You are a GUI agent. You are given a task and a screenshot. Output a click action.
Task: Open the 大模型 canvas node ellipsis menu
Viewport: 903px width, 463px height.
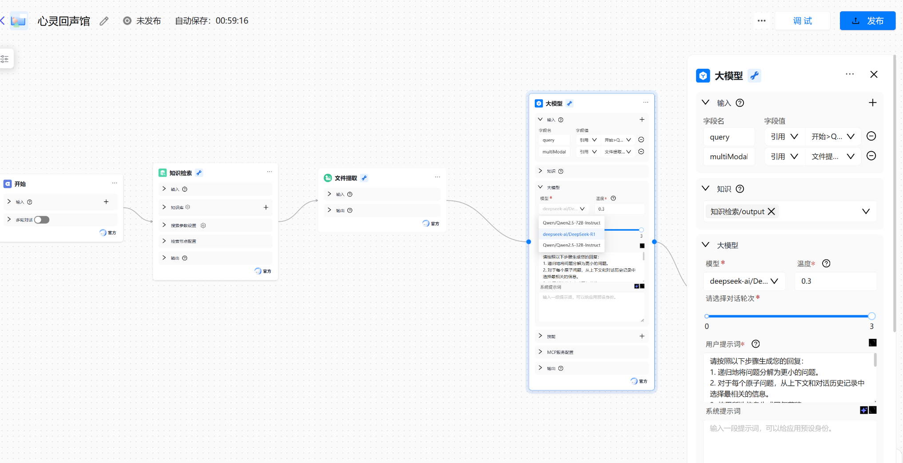[646, 102]
